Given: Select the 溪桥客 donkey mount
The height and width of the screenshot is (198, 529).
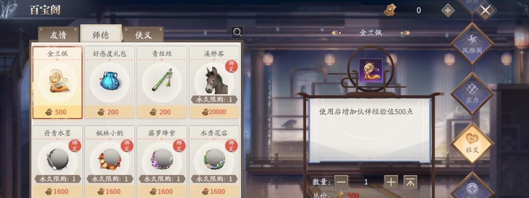Looking at the screenshot, I should 214,83.
